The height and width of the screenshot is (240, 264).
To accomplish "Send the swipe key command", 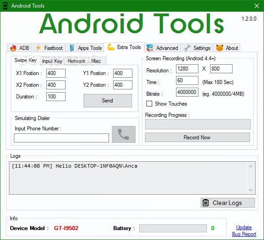I will 108,101.
